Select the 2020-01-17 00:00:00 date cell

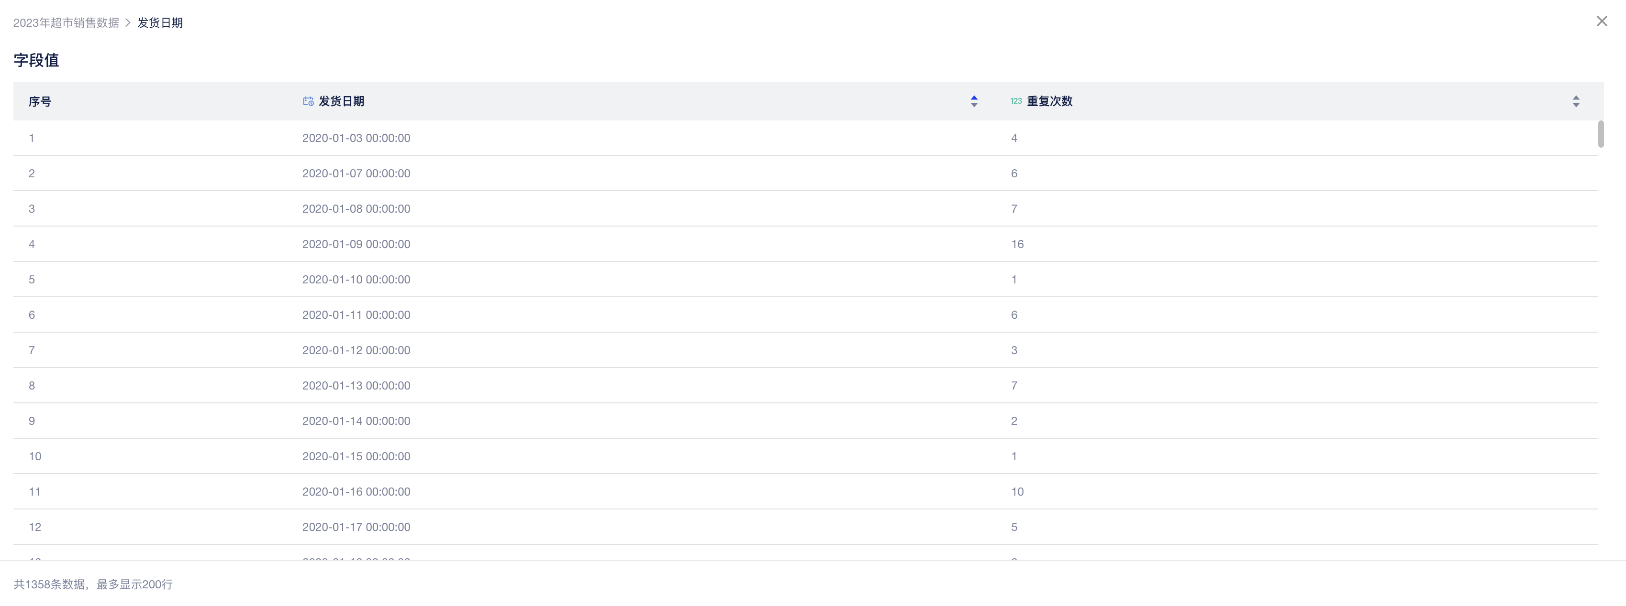click(x=356, y=527)
